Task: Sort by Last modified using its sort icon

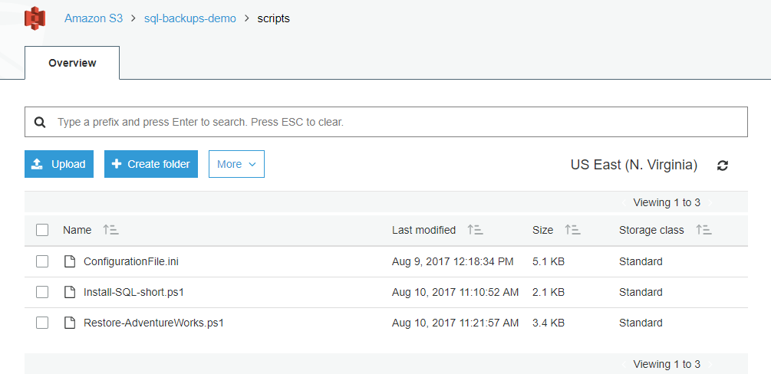Action: pos(475,229)
